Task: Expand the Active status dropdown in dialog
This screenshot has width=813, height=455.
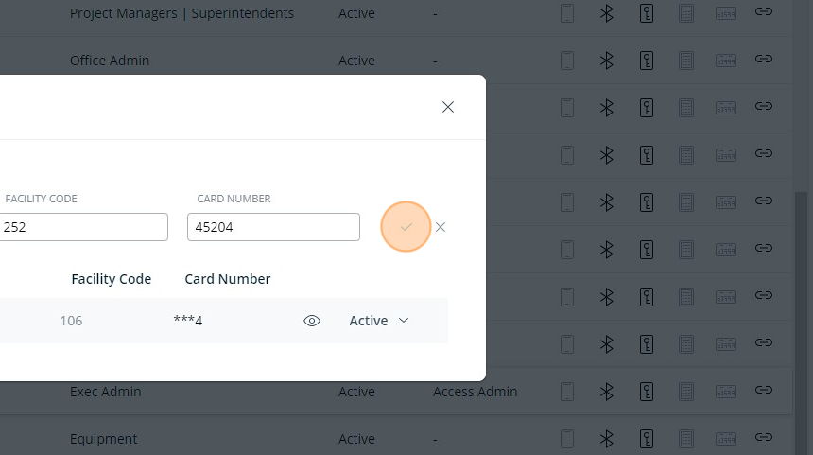Action: (x=379, y=321)
